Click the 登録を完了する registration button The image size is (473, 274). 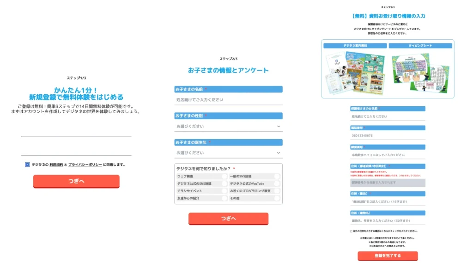pos(387,256)
